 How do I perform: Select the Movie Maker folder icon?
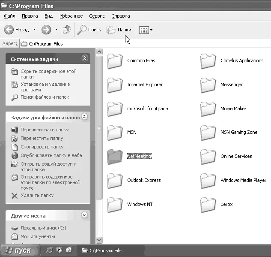click(208, 109)
